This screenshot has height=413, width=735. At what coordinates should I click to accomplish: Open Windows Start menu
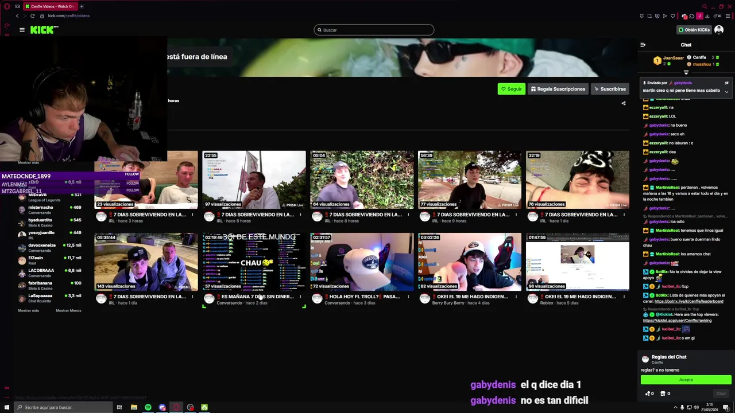[x=7, y=407]
